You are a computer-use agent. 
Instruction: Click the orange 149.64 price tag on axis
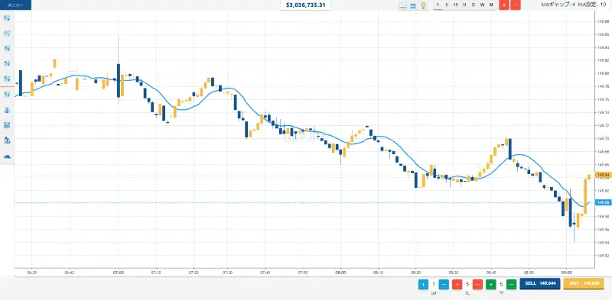pos(604,175)
